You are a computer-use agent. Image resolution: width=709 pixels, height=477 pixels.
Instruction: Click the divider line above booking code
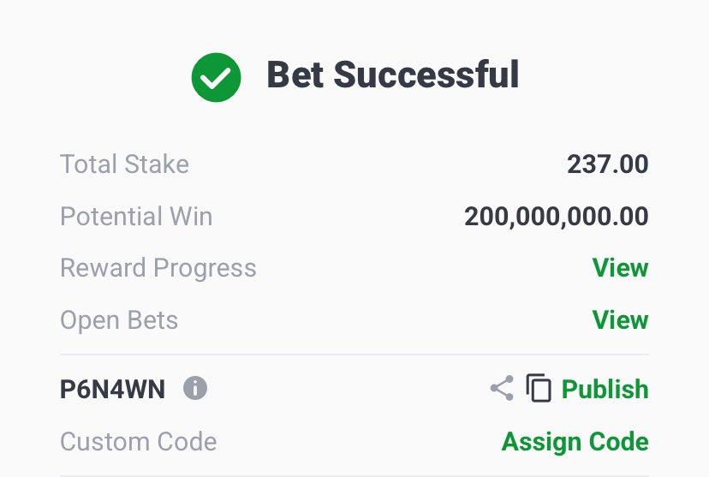click(x=354, y=355)
